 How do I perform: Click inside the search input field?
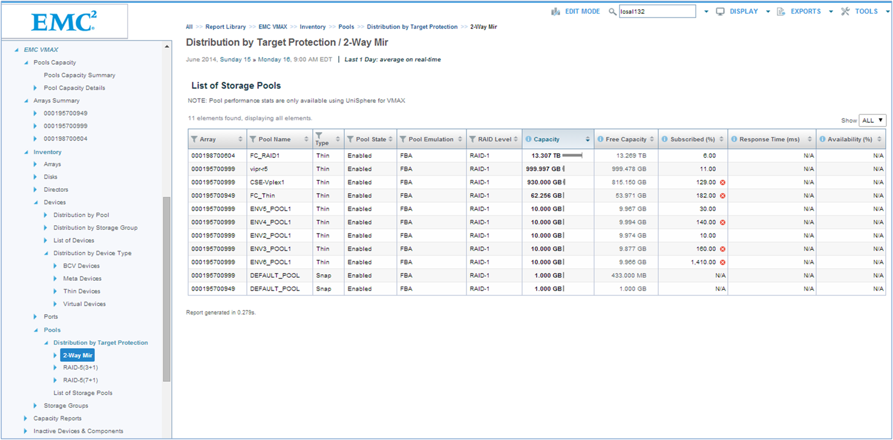click(657, 11)
